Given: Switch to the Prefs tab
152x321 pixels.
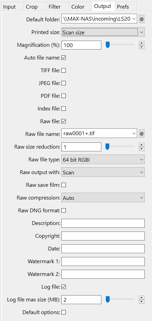Looking at the screenshot, I should (x=126, y=7).
